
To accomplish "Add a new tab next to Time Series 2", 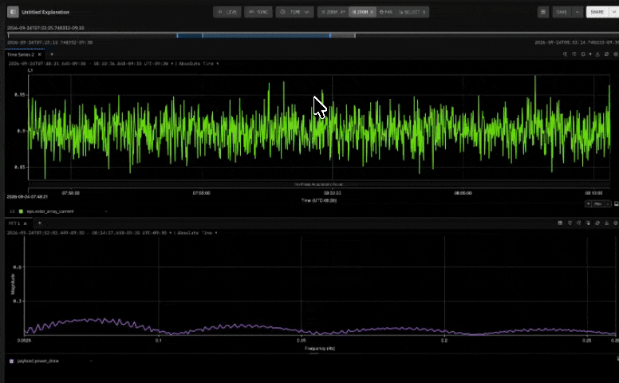I will tap(52, 54).
